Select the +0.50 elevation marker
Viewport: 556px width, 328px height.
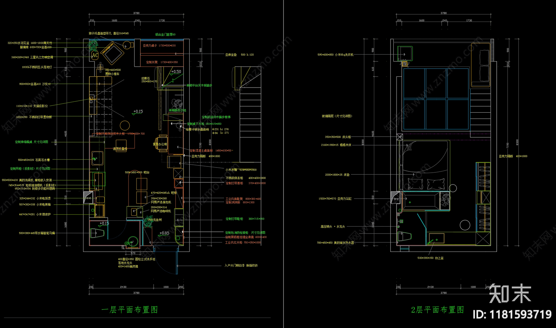[x=176, y=72]
